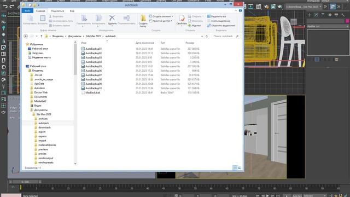
Task: Click the Refresh button in address bar
Action: coord(207,36)
